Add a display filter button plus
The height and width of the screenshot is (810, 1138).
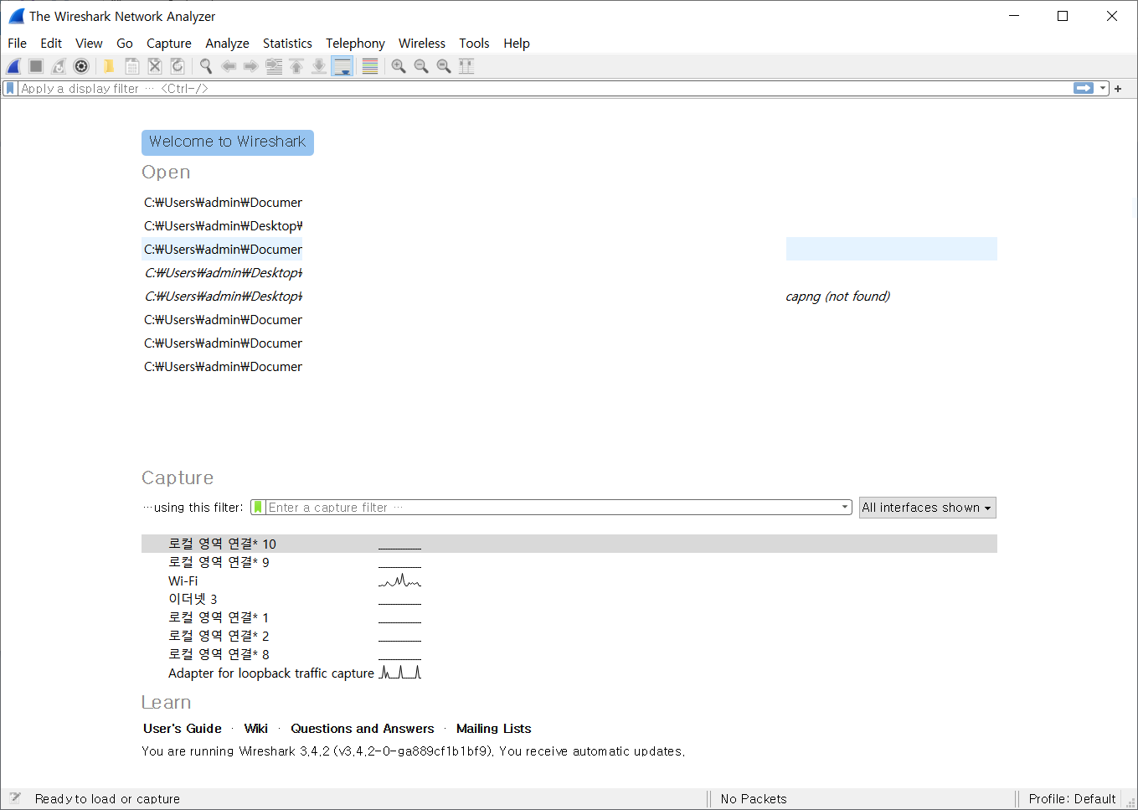pyautogui.click(x=1118, y=88)
